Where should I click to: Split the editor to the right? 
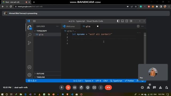[138, 26]
